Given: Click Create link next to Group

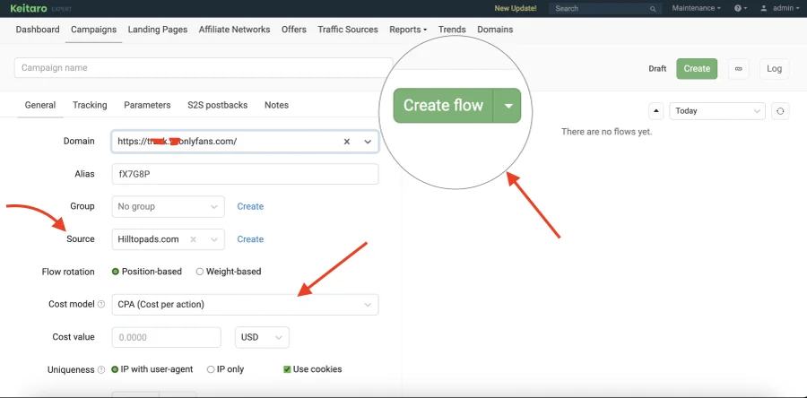Looking at the screenshot, I should click(250, 206).
